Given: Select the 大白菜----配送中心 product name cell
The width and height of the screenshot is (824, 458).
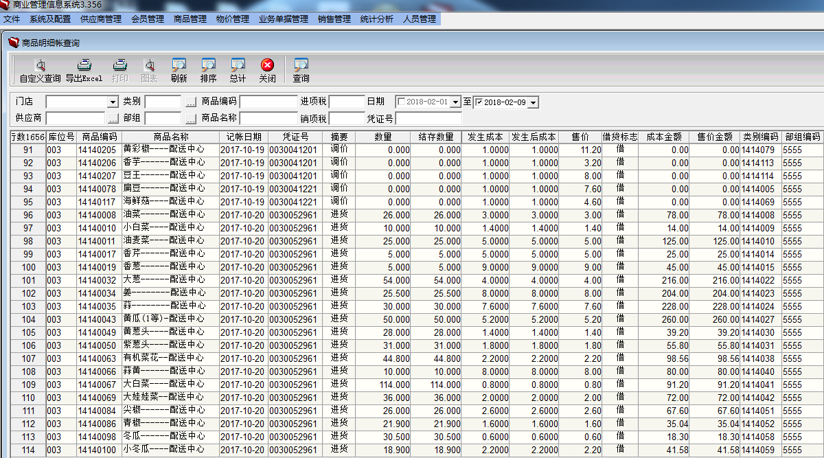Looking at the screenshot, I should coord(170,385).
